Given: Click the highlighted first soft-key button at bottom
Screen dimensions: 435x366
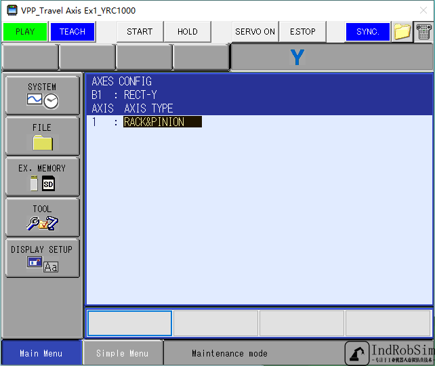Looking at the screenshot, I should click(129, 323).
